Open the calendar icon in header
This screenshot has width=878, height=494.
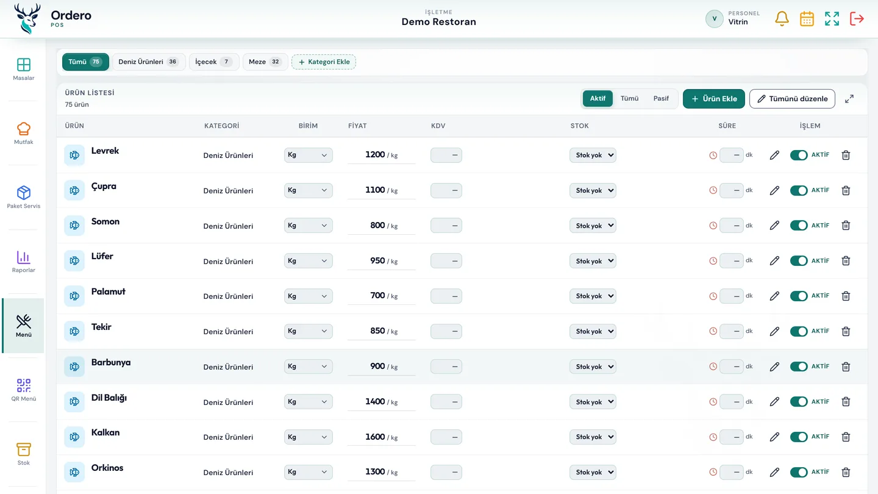click(807, 19)
